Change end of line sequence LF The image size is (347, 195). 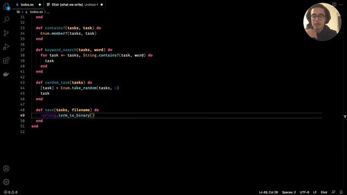coord(315,192)
